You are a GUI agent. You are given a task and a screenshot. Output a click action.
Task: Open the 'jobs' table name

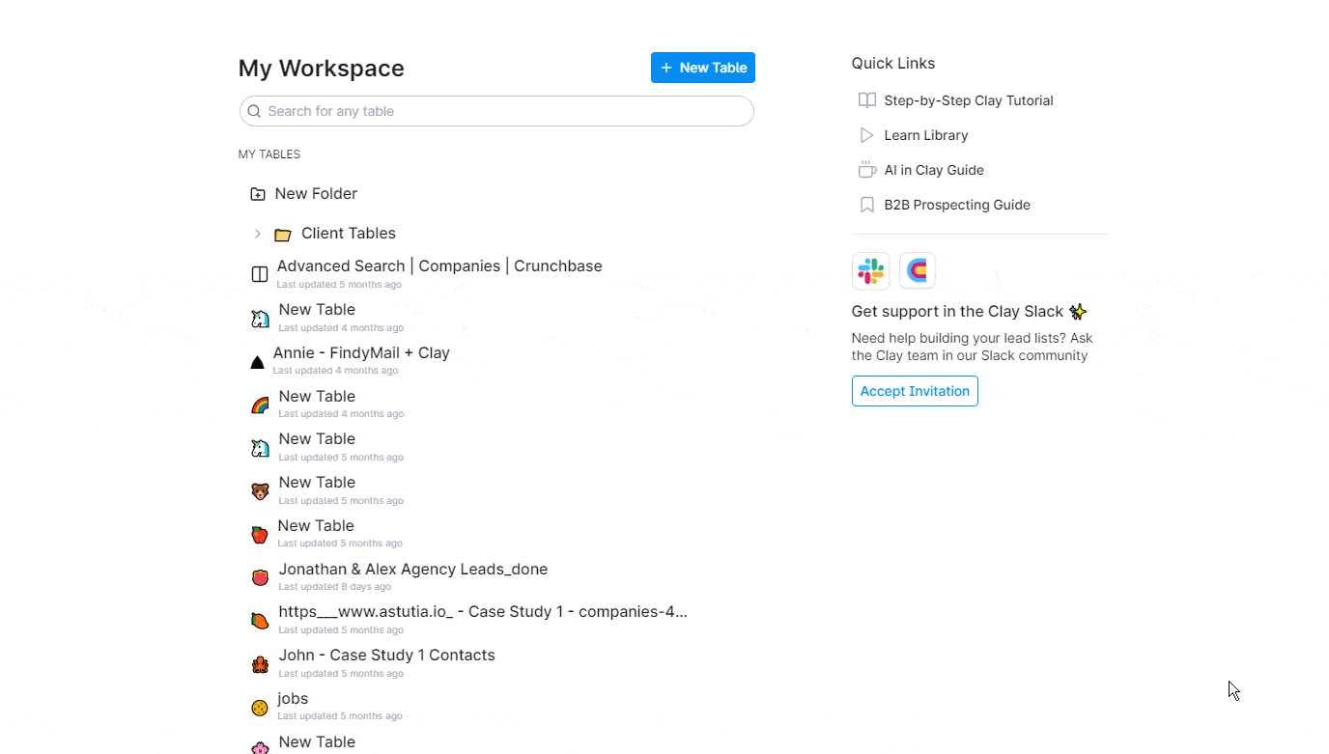(293, 699)
